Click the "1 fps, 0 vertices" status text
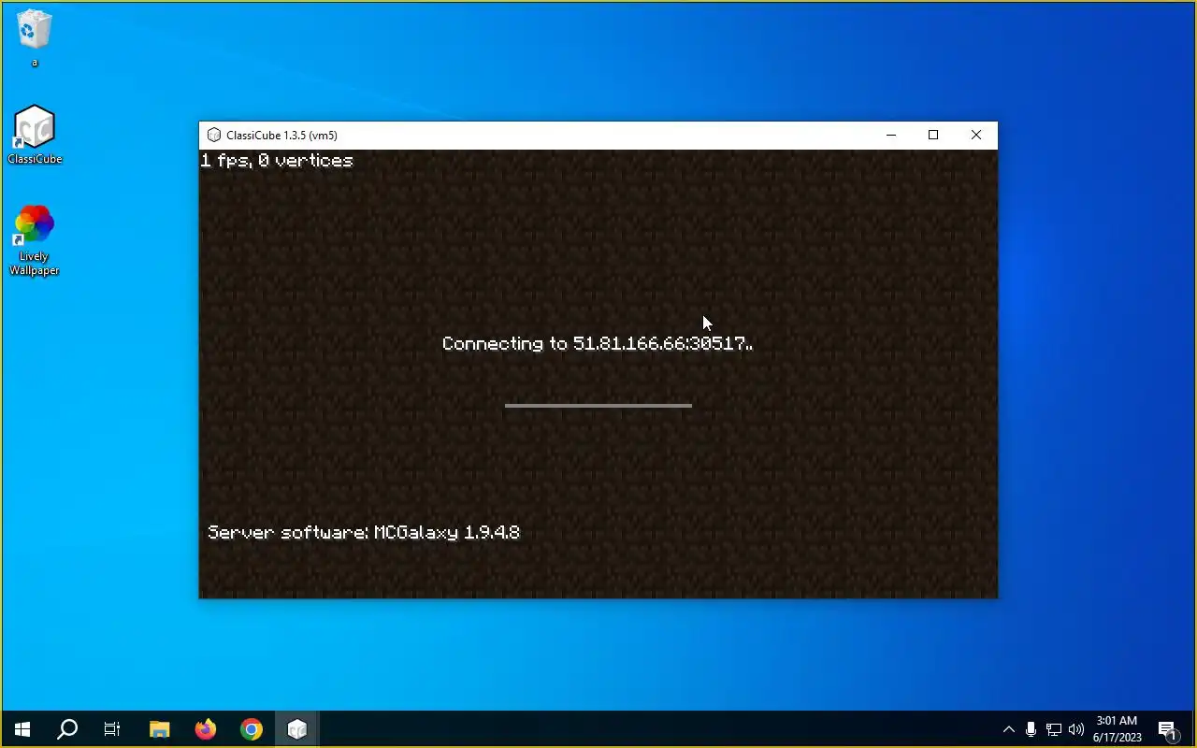 pyautogui.click(x=277, y=161)
